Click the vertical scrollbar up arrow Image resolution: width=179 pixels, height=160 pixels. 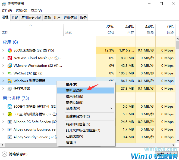(x=178, y=39)
